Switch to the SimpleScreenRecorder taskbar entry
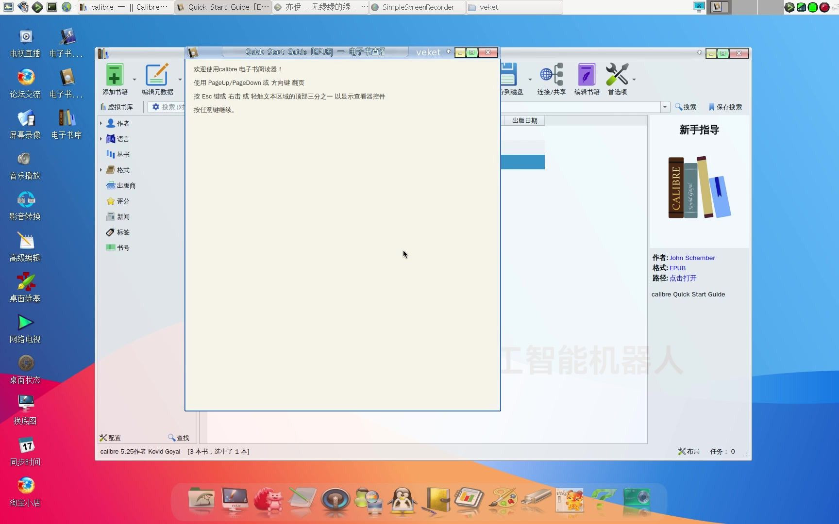839x524 pixels. pos(417,7)
